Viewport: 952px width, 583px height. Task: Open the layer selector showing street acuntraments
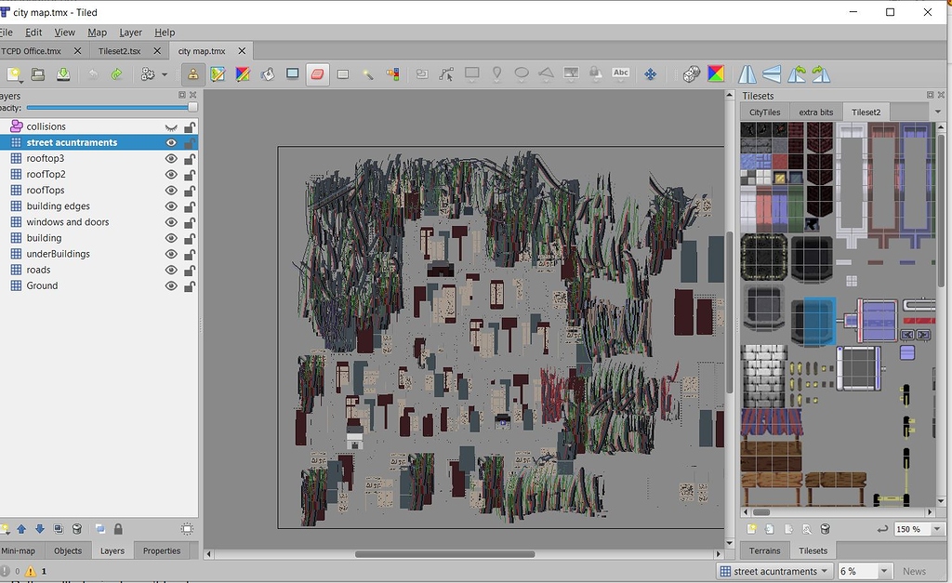click(774, 570)
